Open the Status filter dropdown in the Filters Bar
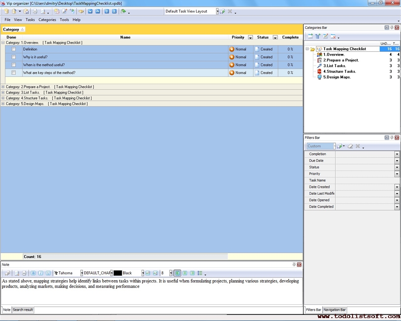 click(x=397, y=167)
